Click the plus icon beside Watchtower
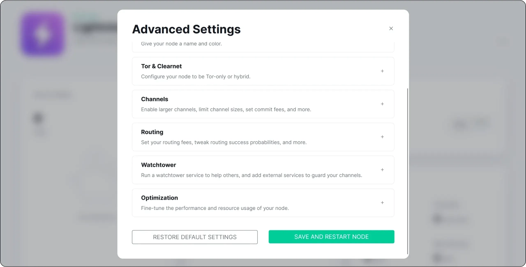The height and width of the screenshot is (267, 526). coord(382,170)
